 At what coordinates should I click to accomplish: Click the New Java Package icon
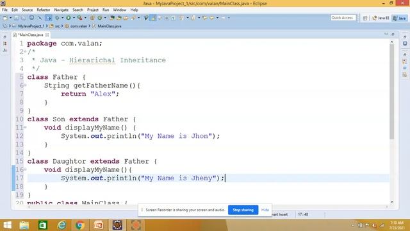(x=92, y=18)
